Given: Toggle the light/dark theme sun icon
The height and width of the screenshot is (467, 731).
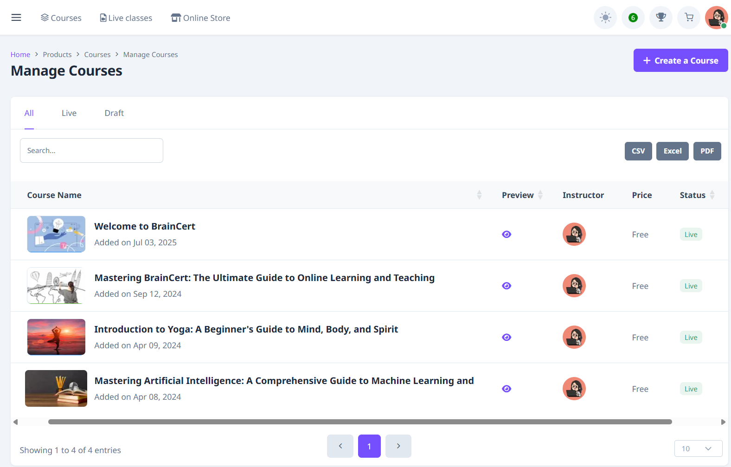Looking at the screenshot, I should (x=605, y=18).
